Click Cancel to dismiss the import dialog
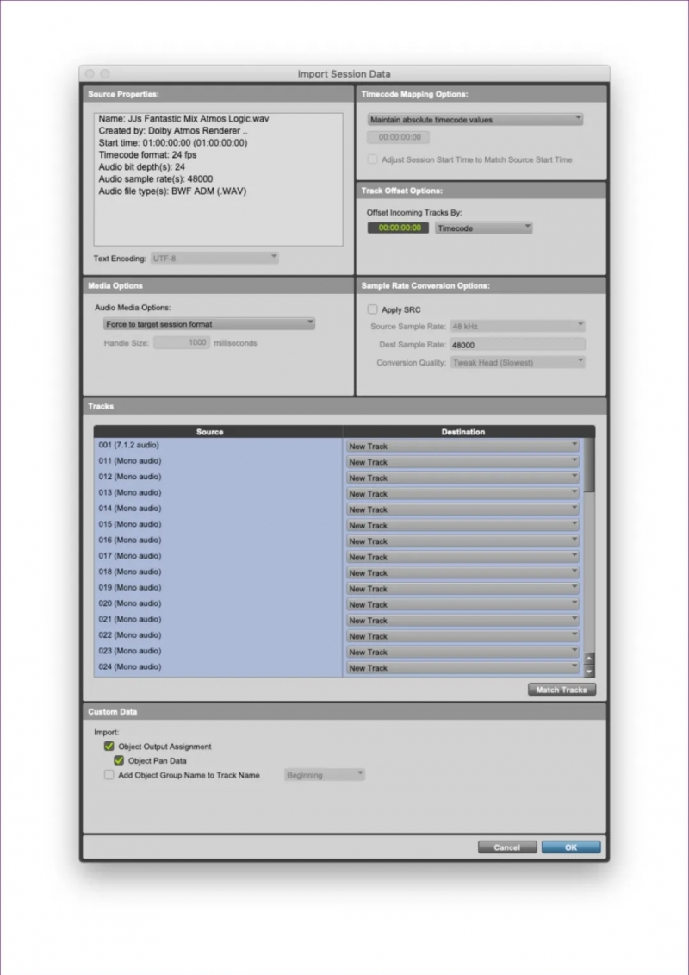 [507, 847]
